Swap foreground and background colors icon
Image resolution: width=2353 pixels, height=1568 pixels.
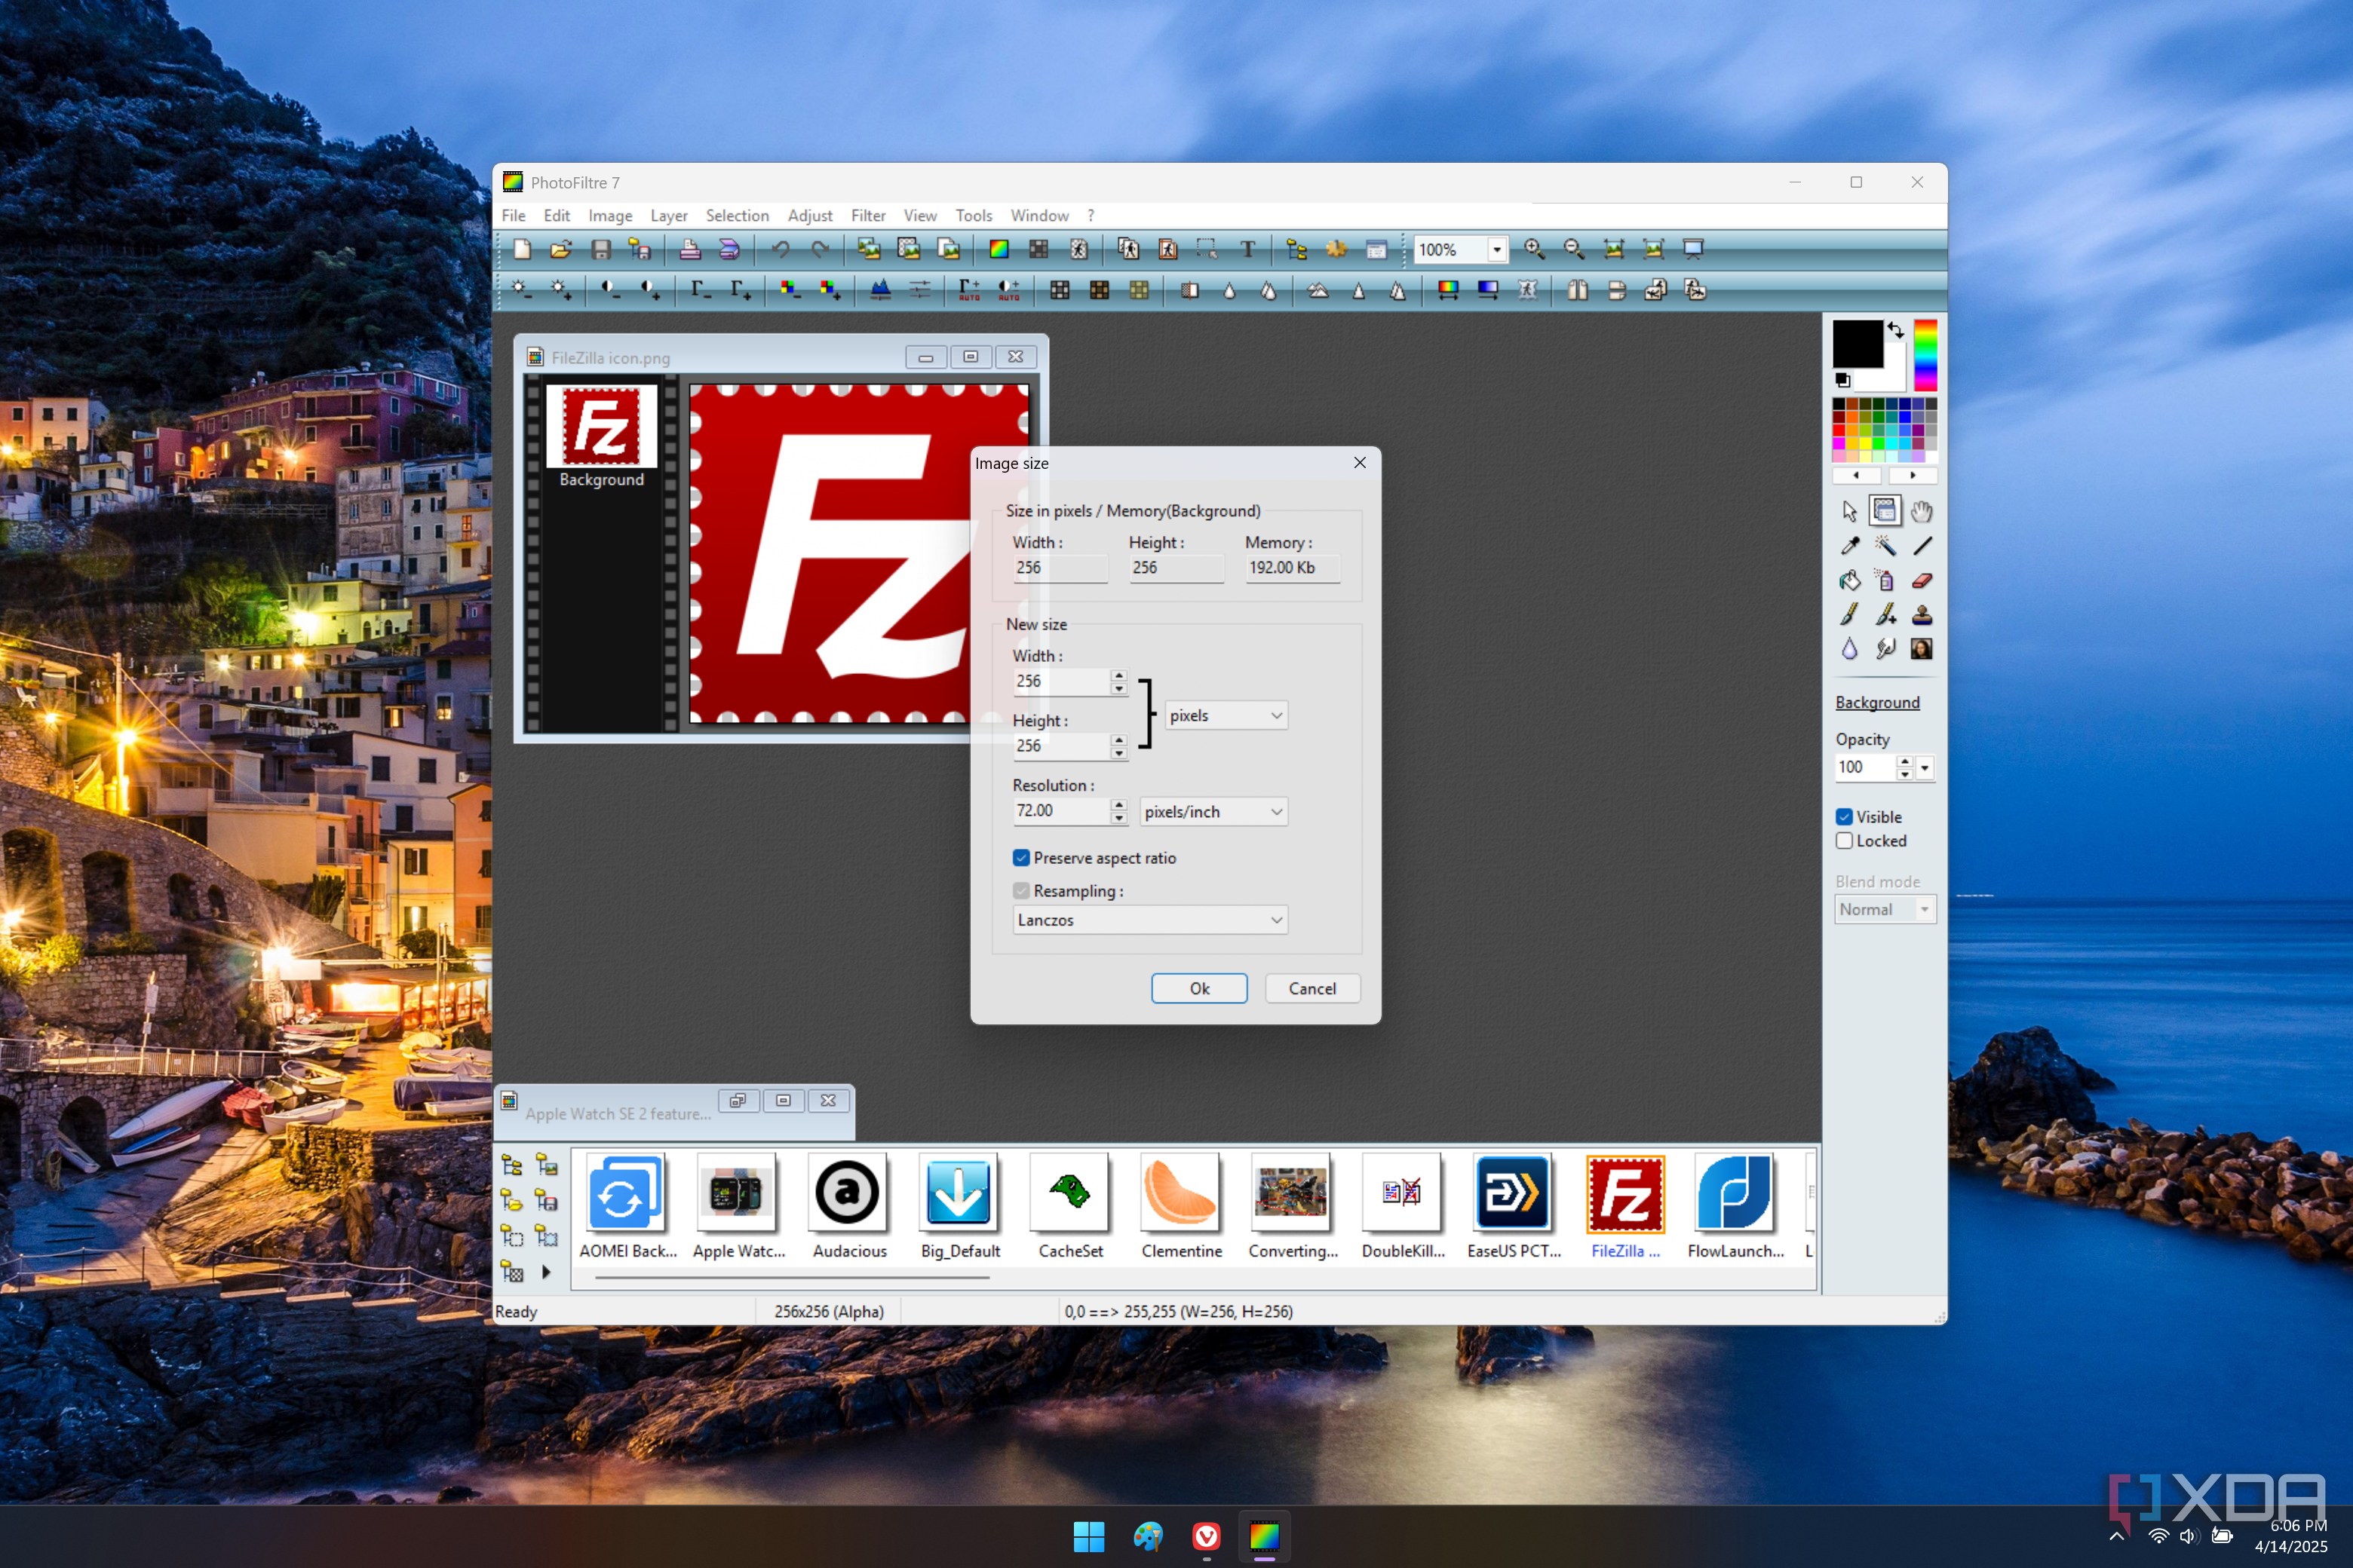(x=1896, y=330)
